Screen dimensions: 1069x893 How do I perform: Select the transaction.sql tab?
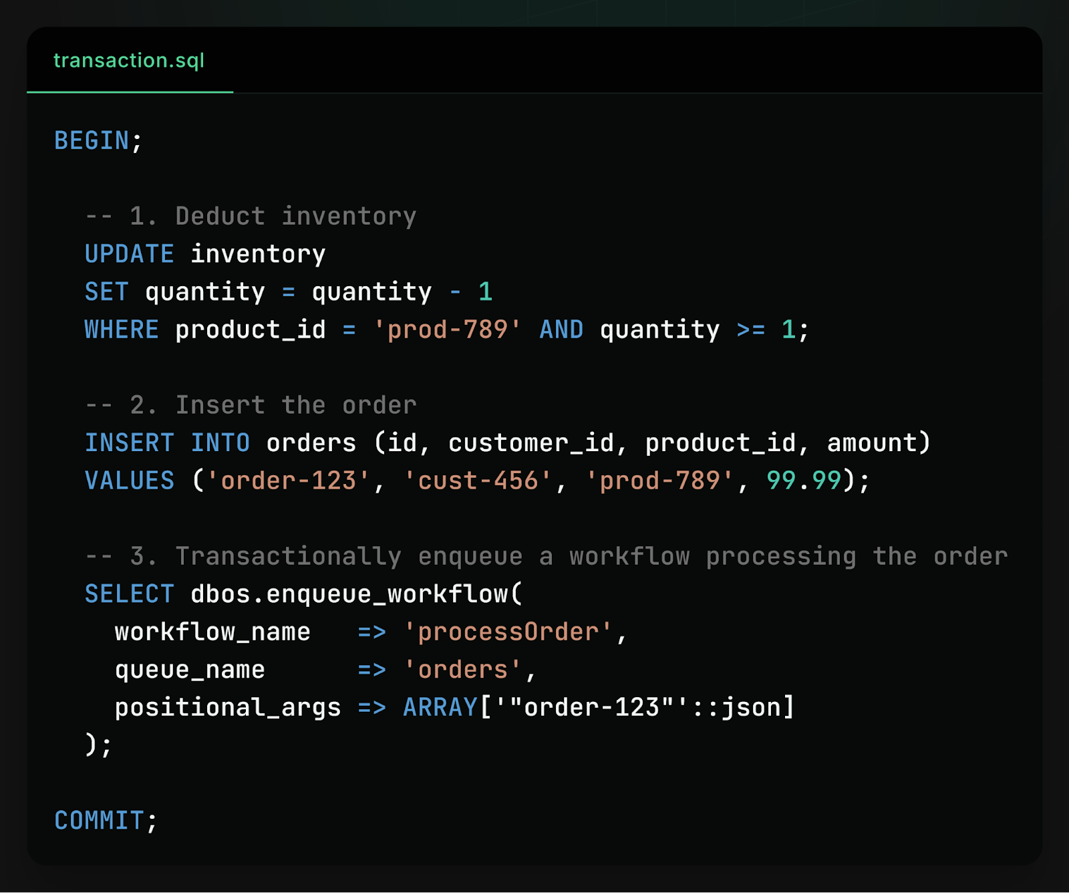click(x=129, y=61)
